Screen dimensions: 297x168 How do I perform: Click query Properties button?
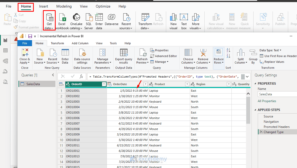point(159,50)
